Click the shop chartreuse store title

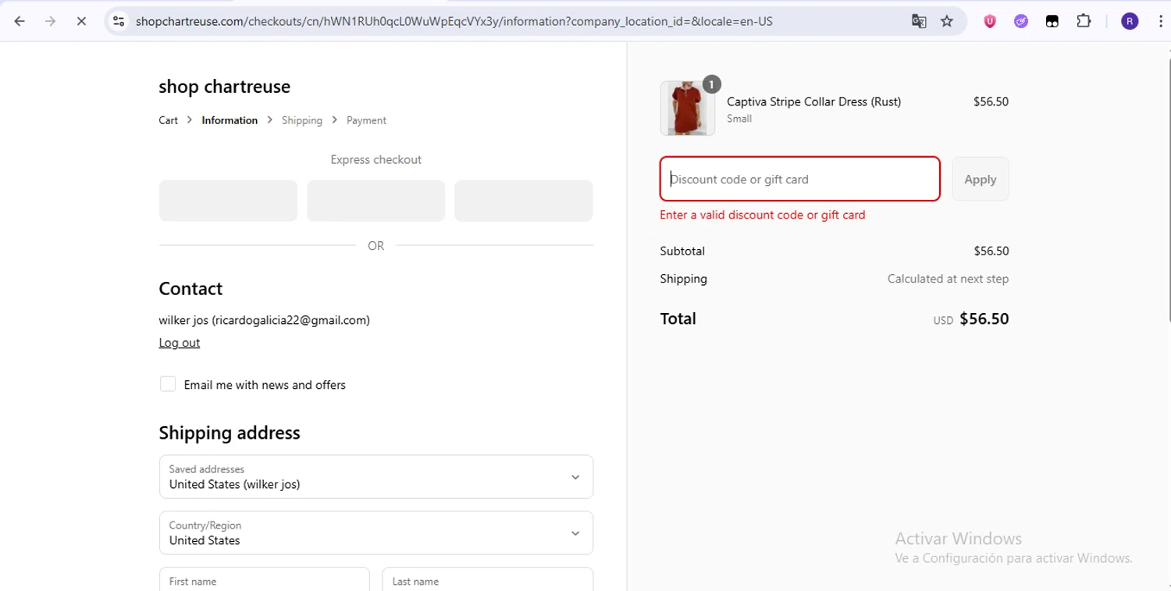[225, 87]
